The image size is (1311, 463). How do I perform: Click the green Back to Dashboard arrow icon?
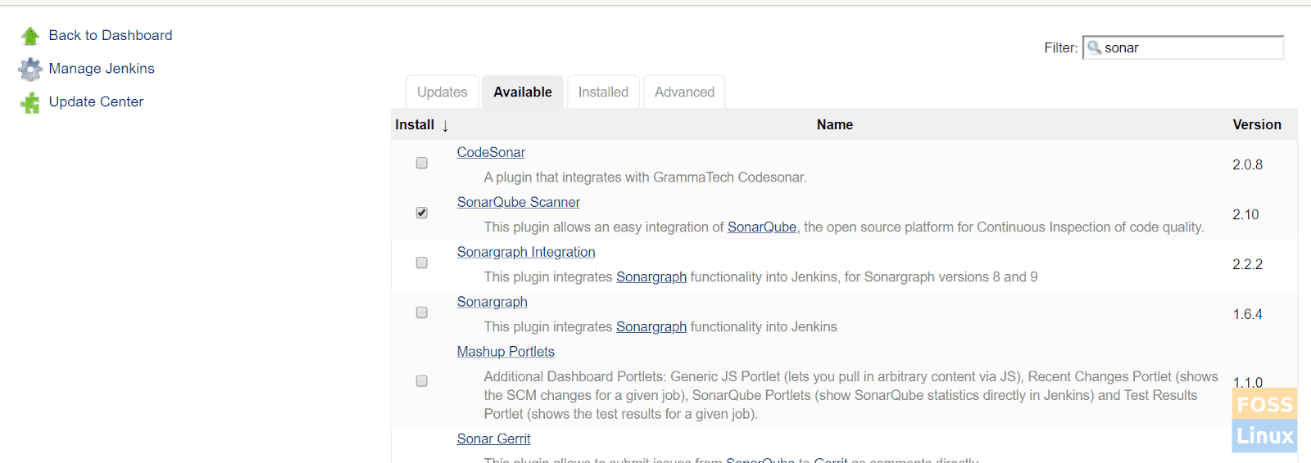click(x=30, y=36)
